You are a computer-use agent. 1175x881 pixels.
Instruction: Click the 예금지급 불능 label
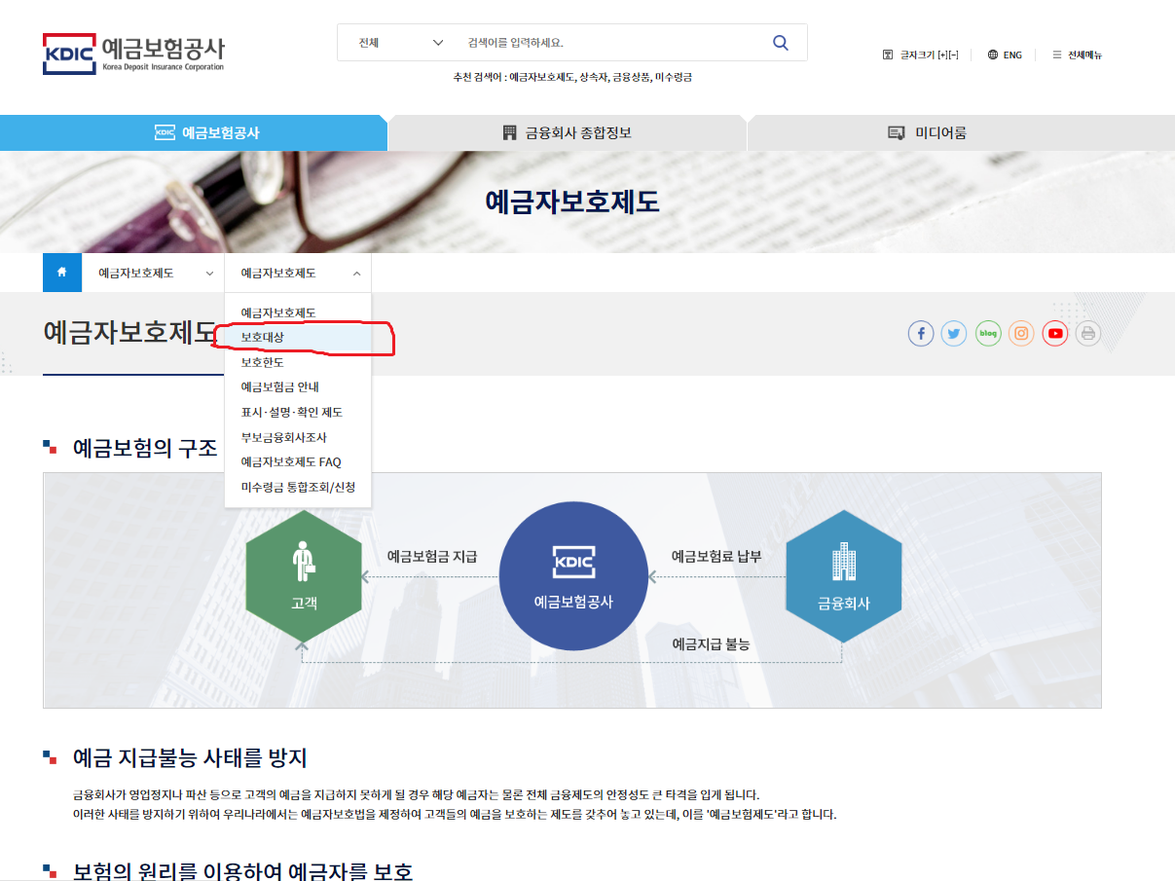[711, 644]
